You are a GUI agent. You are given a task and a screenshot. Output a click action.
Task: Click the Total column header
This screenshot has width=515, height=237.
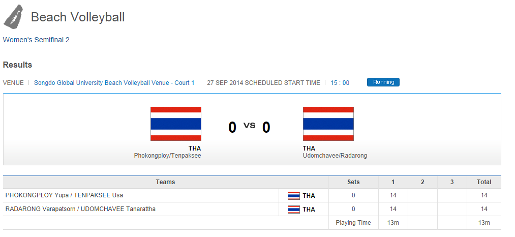(x=484, y=182)
